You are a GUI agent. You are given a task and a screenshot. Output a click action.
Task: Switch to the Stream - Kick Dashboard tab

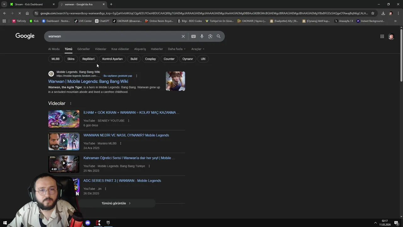point(29,4)
